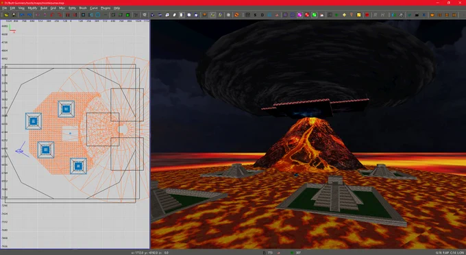Click the printer-like icon in the toolbar
Viewport: 466px width, 255px height.
pos(401,14)
